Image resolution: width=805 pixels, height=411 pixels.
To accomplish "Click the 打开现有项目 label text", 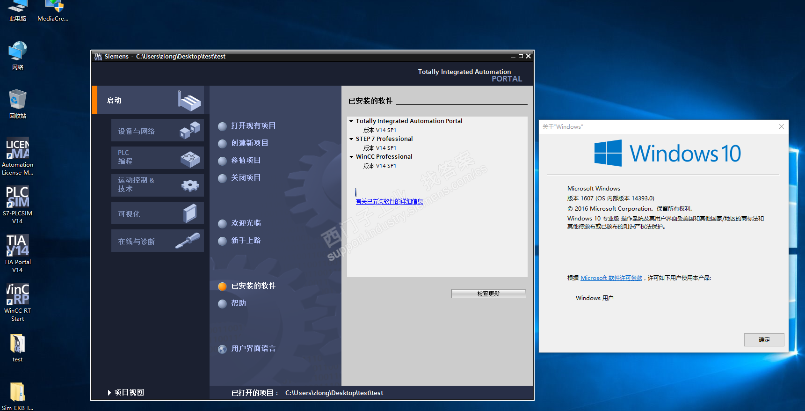I will click(254, 126).
